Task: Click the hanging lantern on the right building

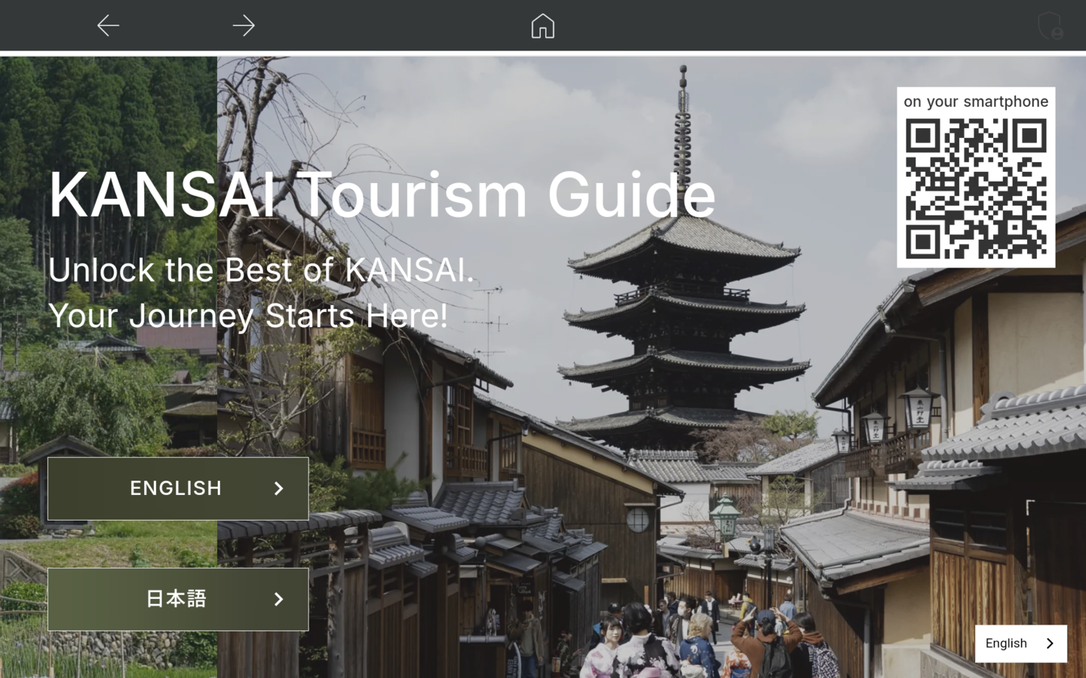Action: tap(919, 409)
